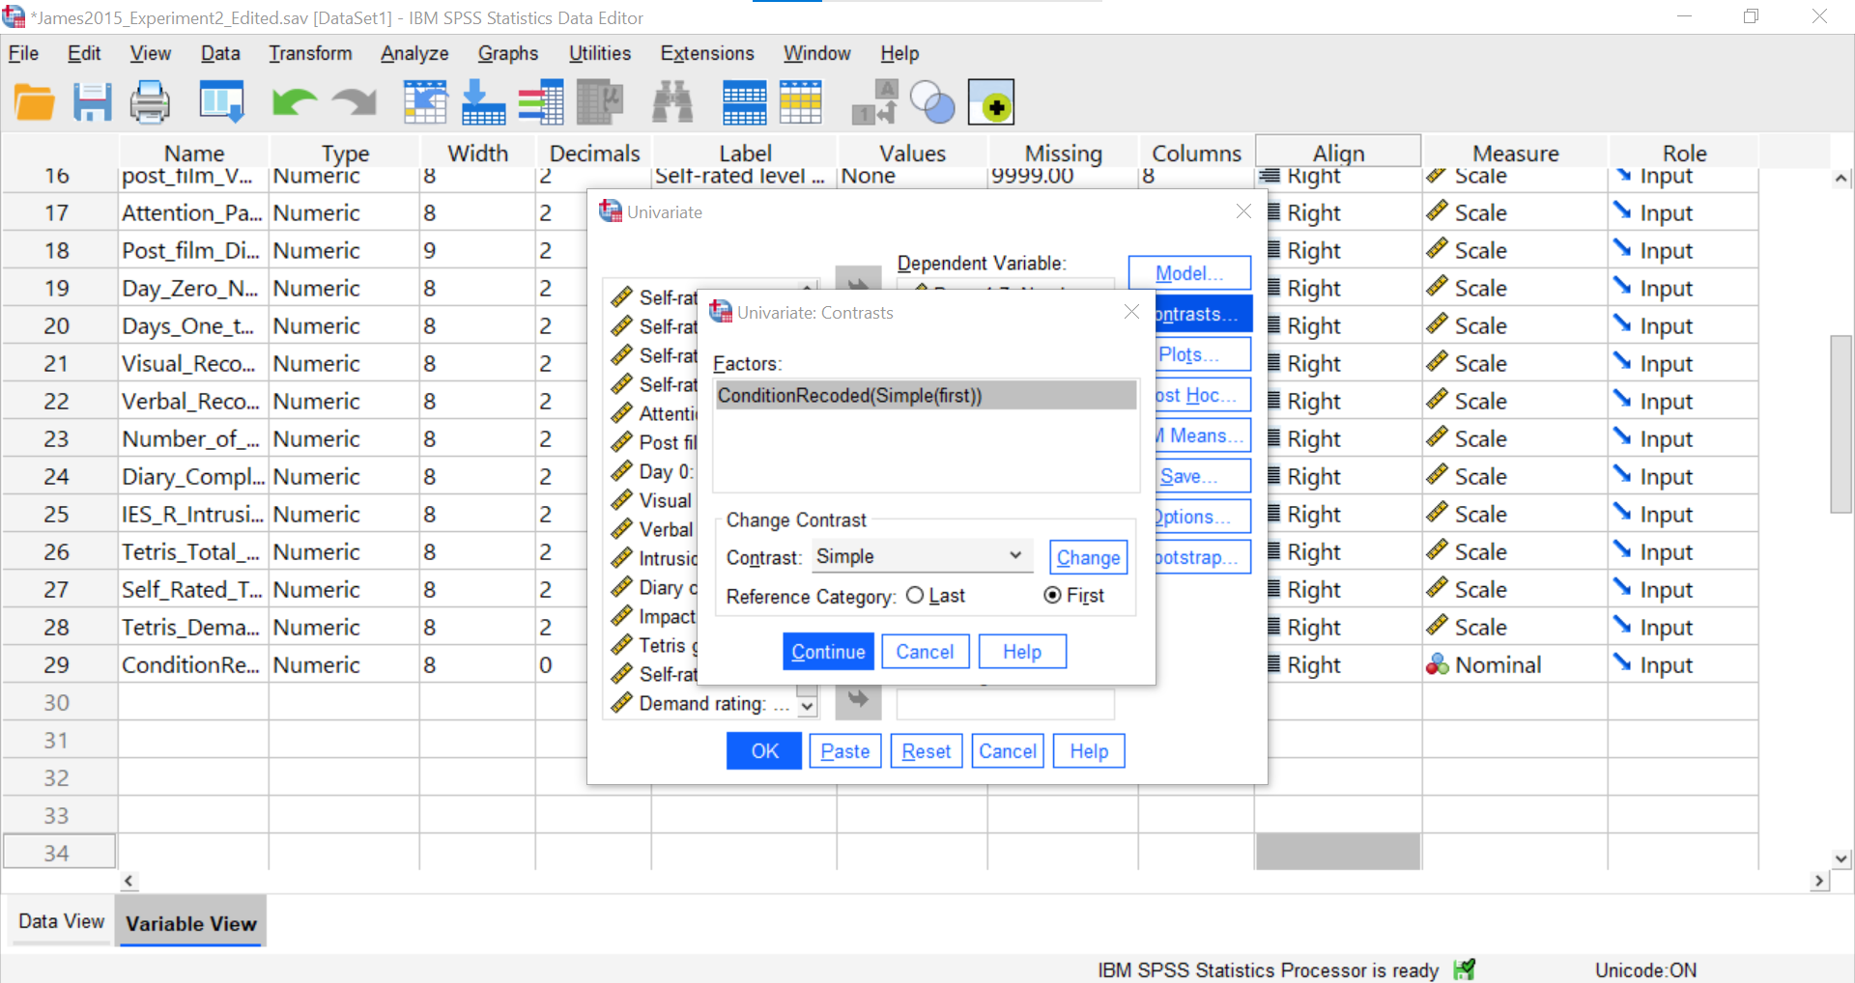Open the Save... button
Viewport: 1855px width, 983px height.
point(1203,476)
